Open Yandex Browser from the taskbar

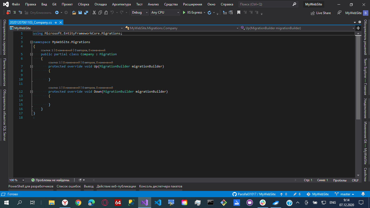click(x=65, y=202)
